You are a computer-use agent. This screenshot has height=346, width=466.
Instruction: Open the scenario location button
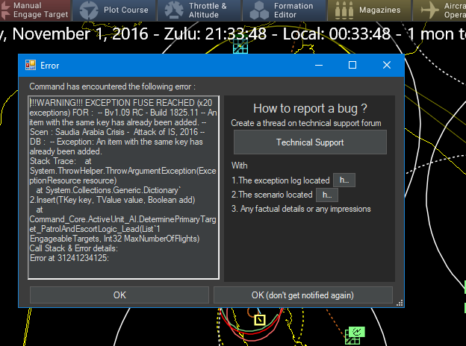(x=327, y=195)
